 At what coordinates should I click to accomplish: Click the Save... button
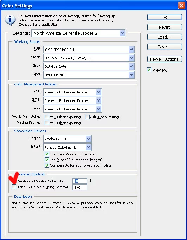click(165, 47)
